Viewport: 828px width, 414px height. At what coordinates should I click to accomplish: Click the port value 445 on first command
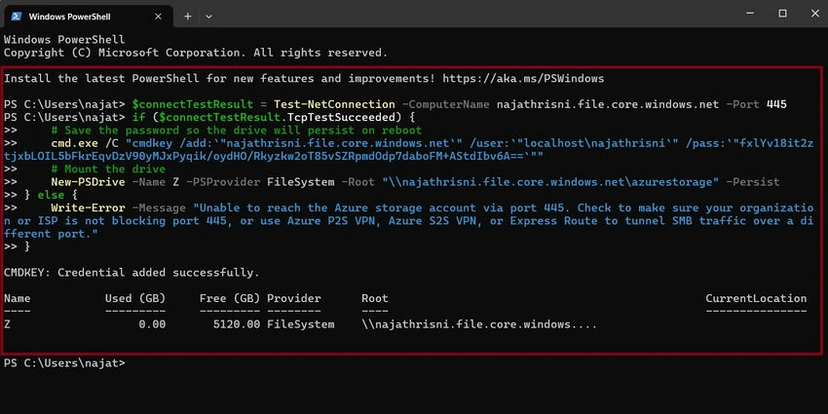[776, 104]
